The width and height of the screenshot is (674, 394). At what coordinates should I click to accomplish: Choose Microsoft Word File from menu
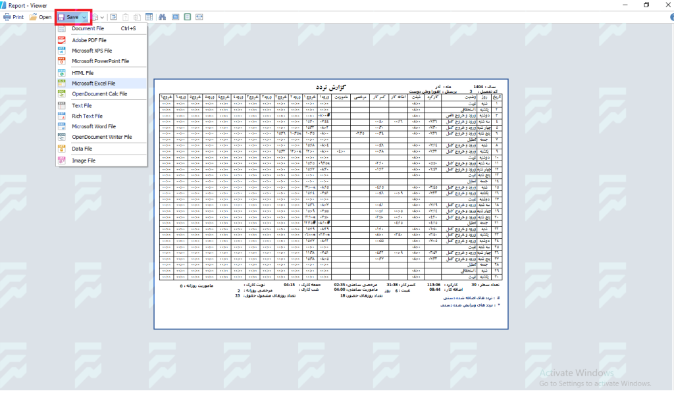tap(93, 126)
